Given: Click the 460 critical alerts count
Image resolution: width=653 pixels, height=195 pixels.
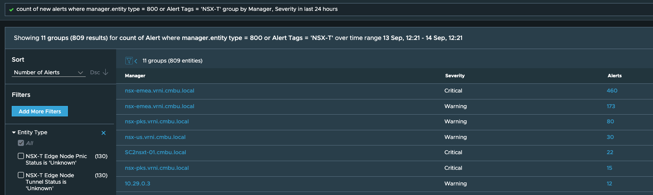Looking at the screenshot, I should [612, 91].
